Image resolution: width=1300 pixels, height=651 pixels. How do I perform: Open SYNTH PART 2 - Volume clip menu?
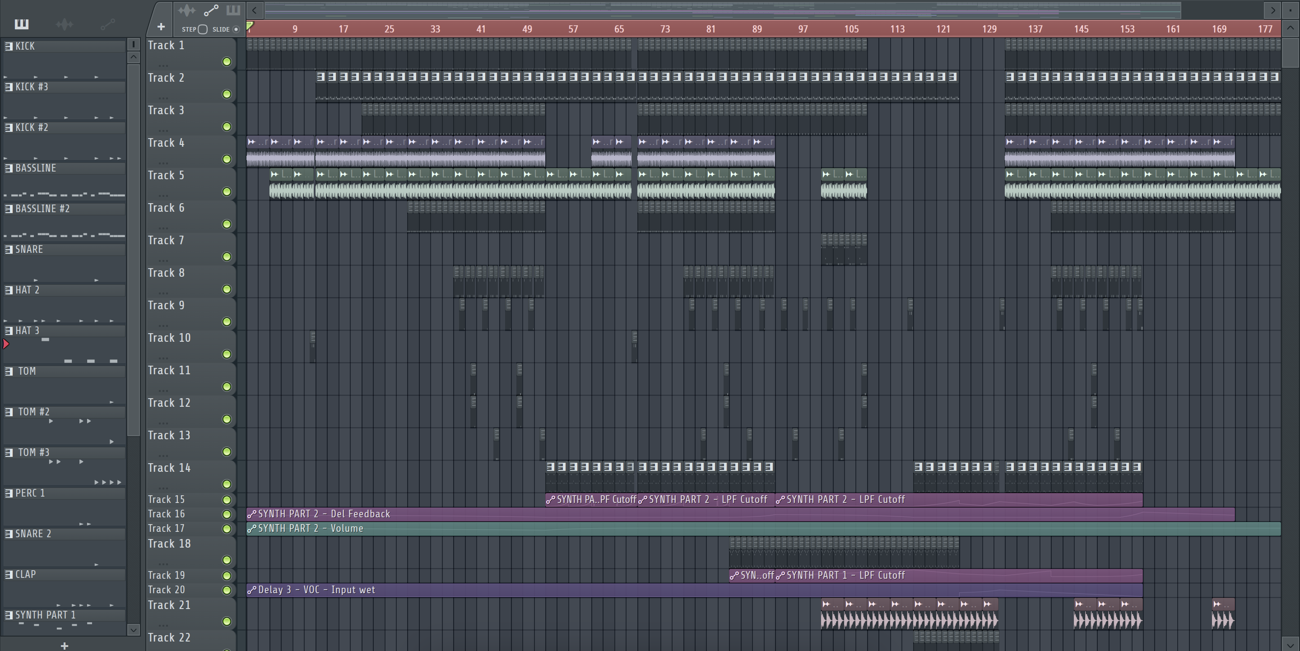click(252, 529)
